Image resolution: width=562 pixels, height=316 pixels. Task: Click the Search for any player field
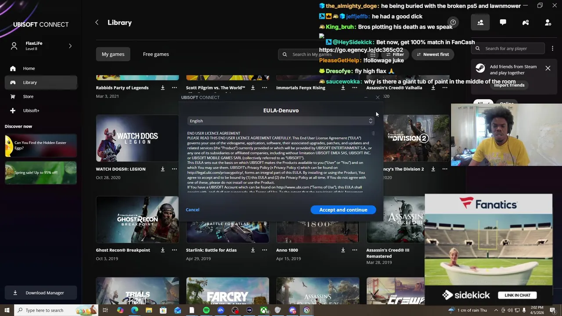coord(508,48)
